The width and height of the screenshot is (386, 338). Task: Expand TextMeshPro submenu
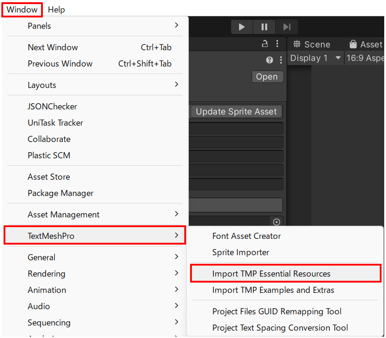(x=95, y=236)
